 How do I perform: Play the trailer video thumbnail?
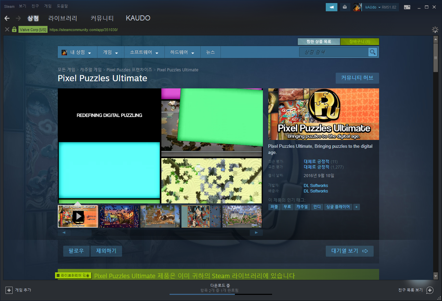click(78, 216)
